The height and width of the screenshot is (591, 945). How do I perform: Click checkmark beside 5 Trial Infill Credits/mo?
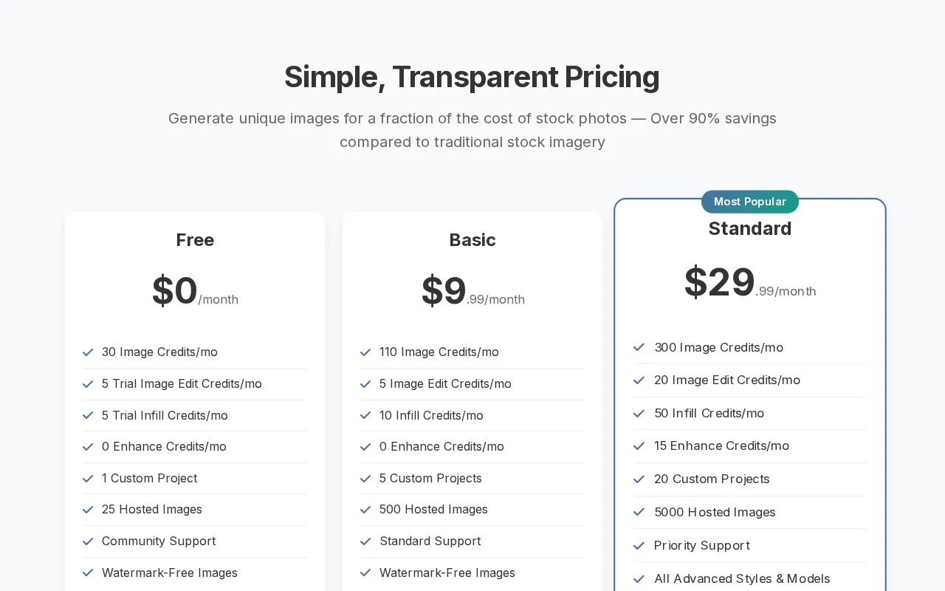click(88, 415)
